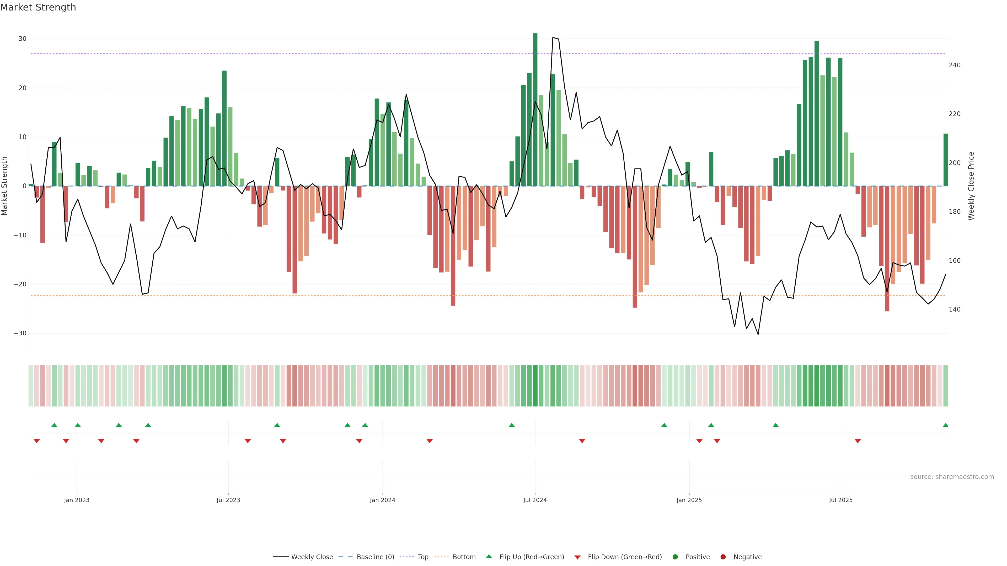Screen dimensions: 1007x566
Task: Click the first green flip-up triangle marker
Action: (54, 425)
